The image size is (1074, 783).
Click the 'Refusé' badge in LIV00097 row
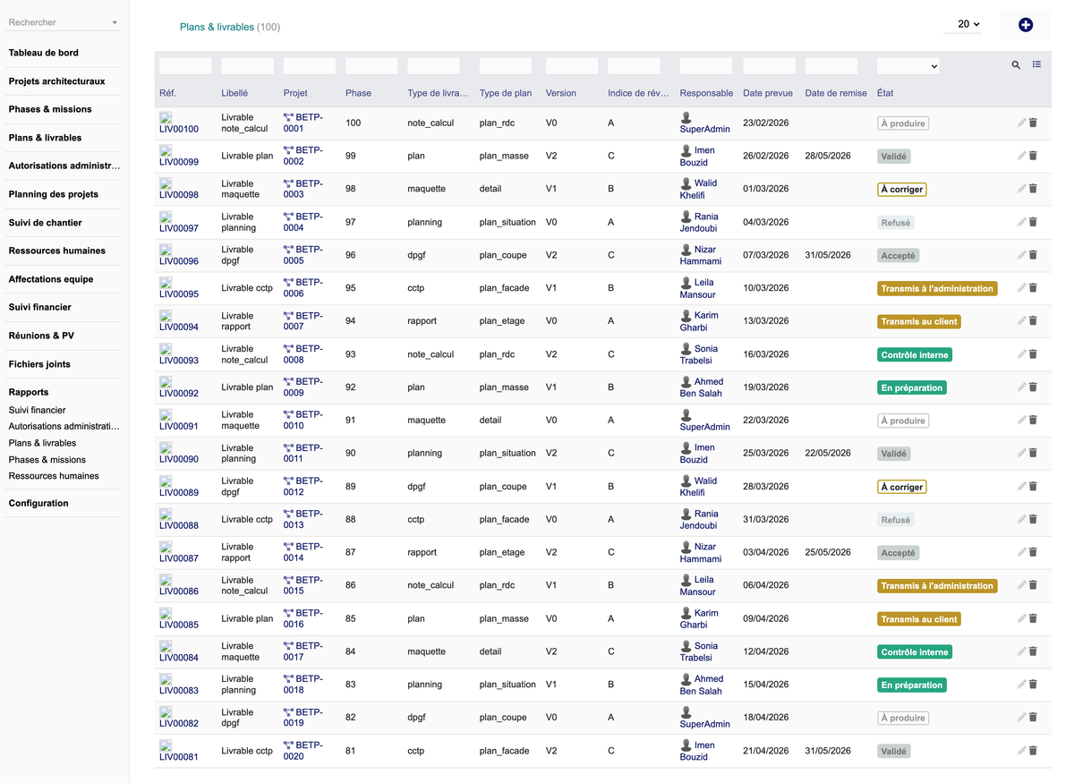point(896,222)
